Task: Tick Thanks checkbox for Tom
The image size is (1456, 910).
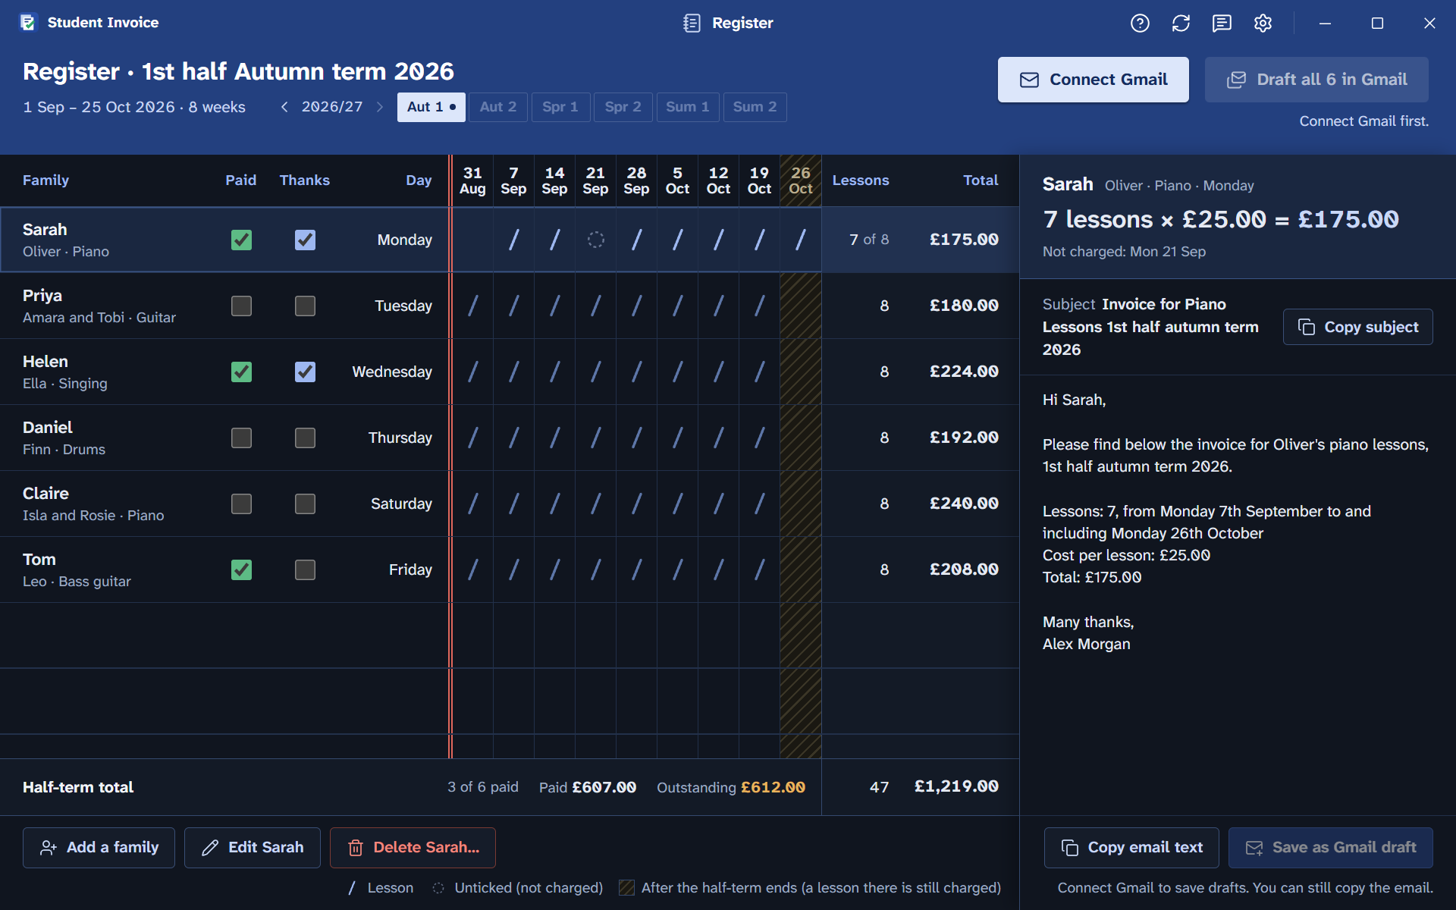Action: click(305, 570)
